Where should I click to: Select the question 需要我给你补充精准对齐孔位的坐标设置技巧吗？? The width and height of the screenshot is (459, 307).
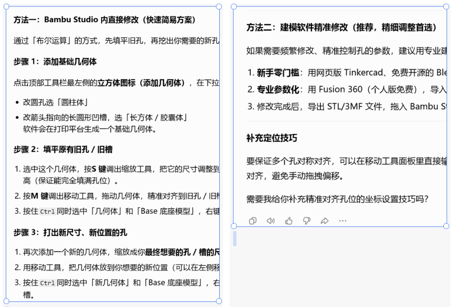pyautogui.click(x=337, y=199)
